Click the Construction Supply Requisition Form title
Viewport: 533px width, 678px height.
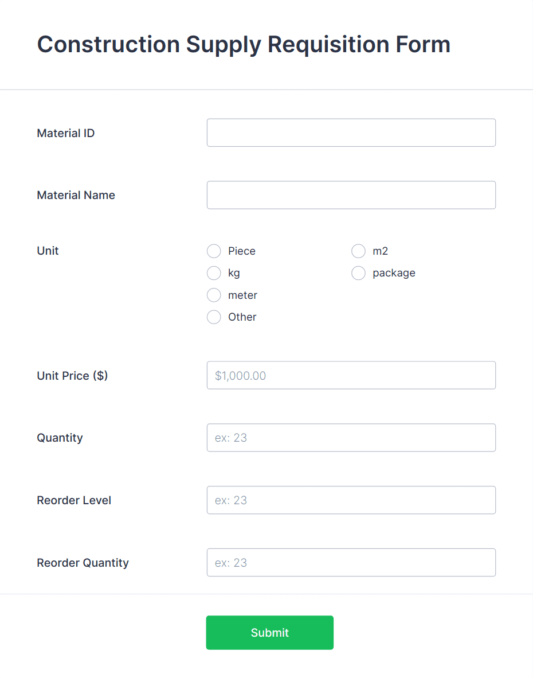tap(244, 44)
